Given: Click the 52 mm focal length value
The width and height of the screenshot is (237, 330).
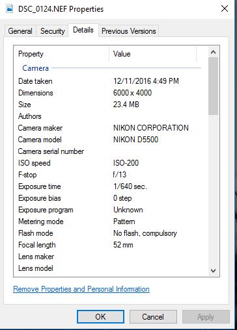Looking at the screenshot, I should pyautogui.click(x=123, y=245).
